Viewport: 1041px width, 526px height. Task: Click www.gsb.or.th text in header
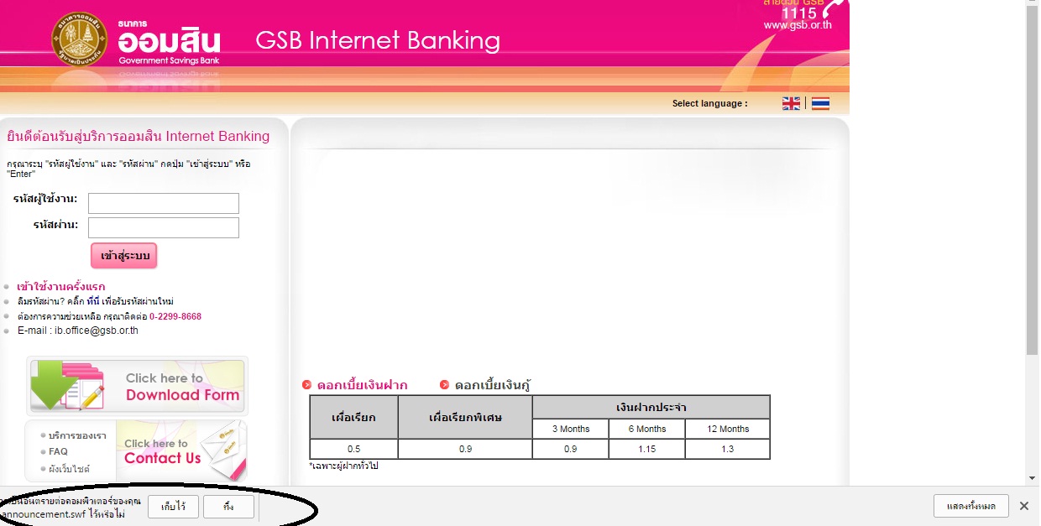798,25
